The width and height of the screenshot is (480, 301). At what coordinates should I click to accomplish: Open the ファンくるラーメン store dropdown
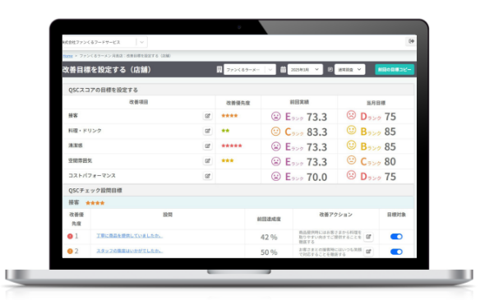pos(250,70)
